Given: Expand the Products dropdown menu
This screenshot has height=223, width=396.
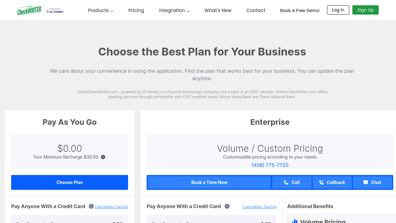Looking at the screenshot, I should [101, 11].
